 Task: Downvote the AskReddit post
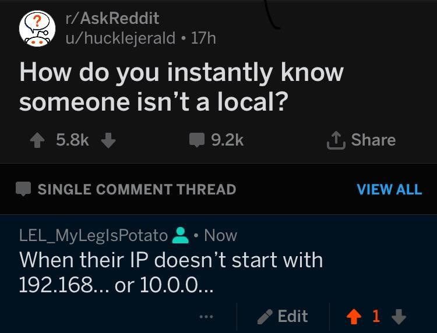click(x=108, y=140)
